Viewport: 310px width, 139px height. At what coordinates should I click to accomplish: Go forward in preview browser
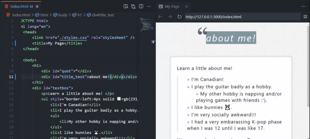pyautogui.click(x=170, y=17)
